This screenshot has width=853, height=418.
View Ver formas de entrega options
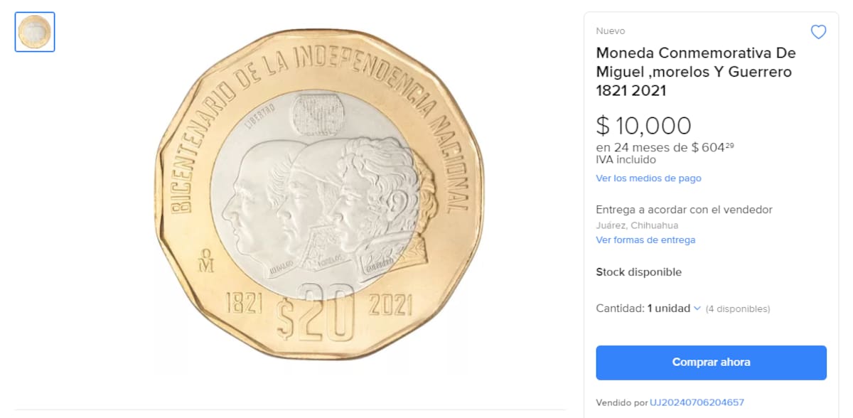(x=645, y=240)
